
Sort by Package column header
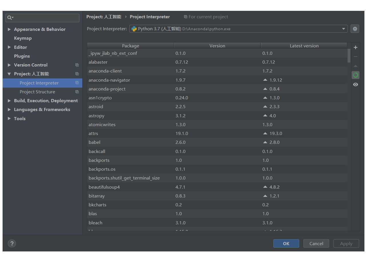click(131, 46)
